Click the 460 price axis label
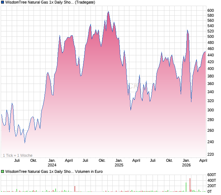Viewport: 221px width, 195px height. pyautogui.click(x=211, y=49)
